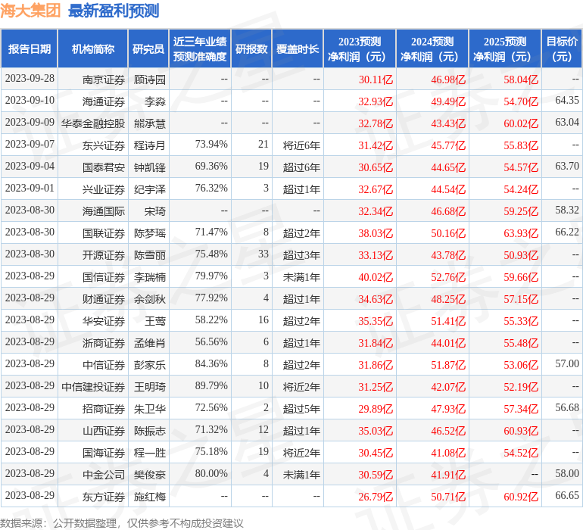Click the 80.00% accuracy value

pyautogui.click(x=211, y=473)
